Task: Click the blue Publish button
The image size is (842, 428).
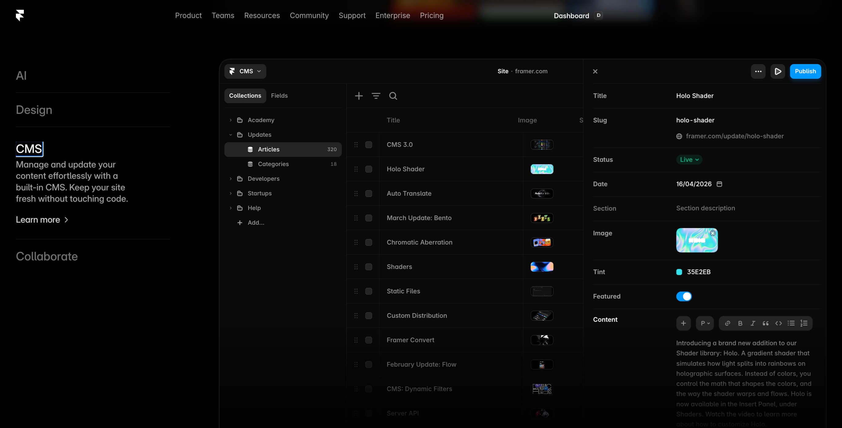Action: (805, 71)
